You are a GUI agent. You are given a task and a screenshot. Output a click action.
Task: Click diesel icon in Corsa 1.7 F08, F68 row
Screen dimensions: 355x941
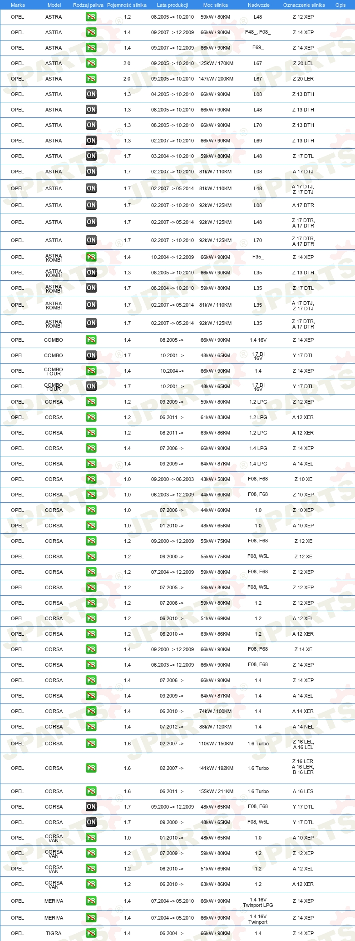(91, 807)
